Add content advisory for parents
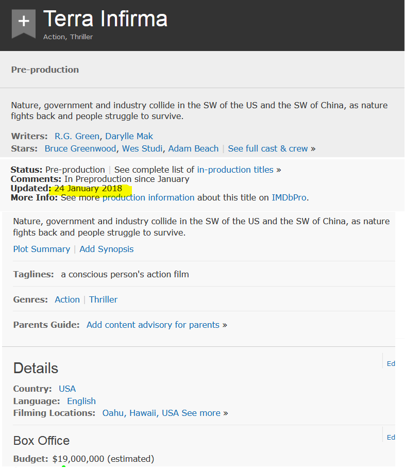Viewport: 405px width, 468px height. [153, 325]
